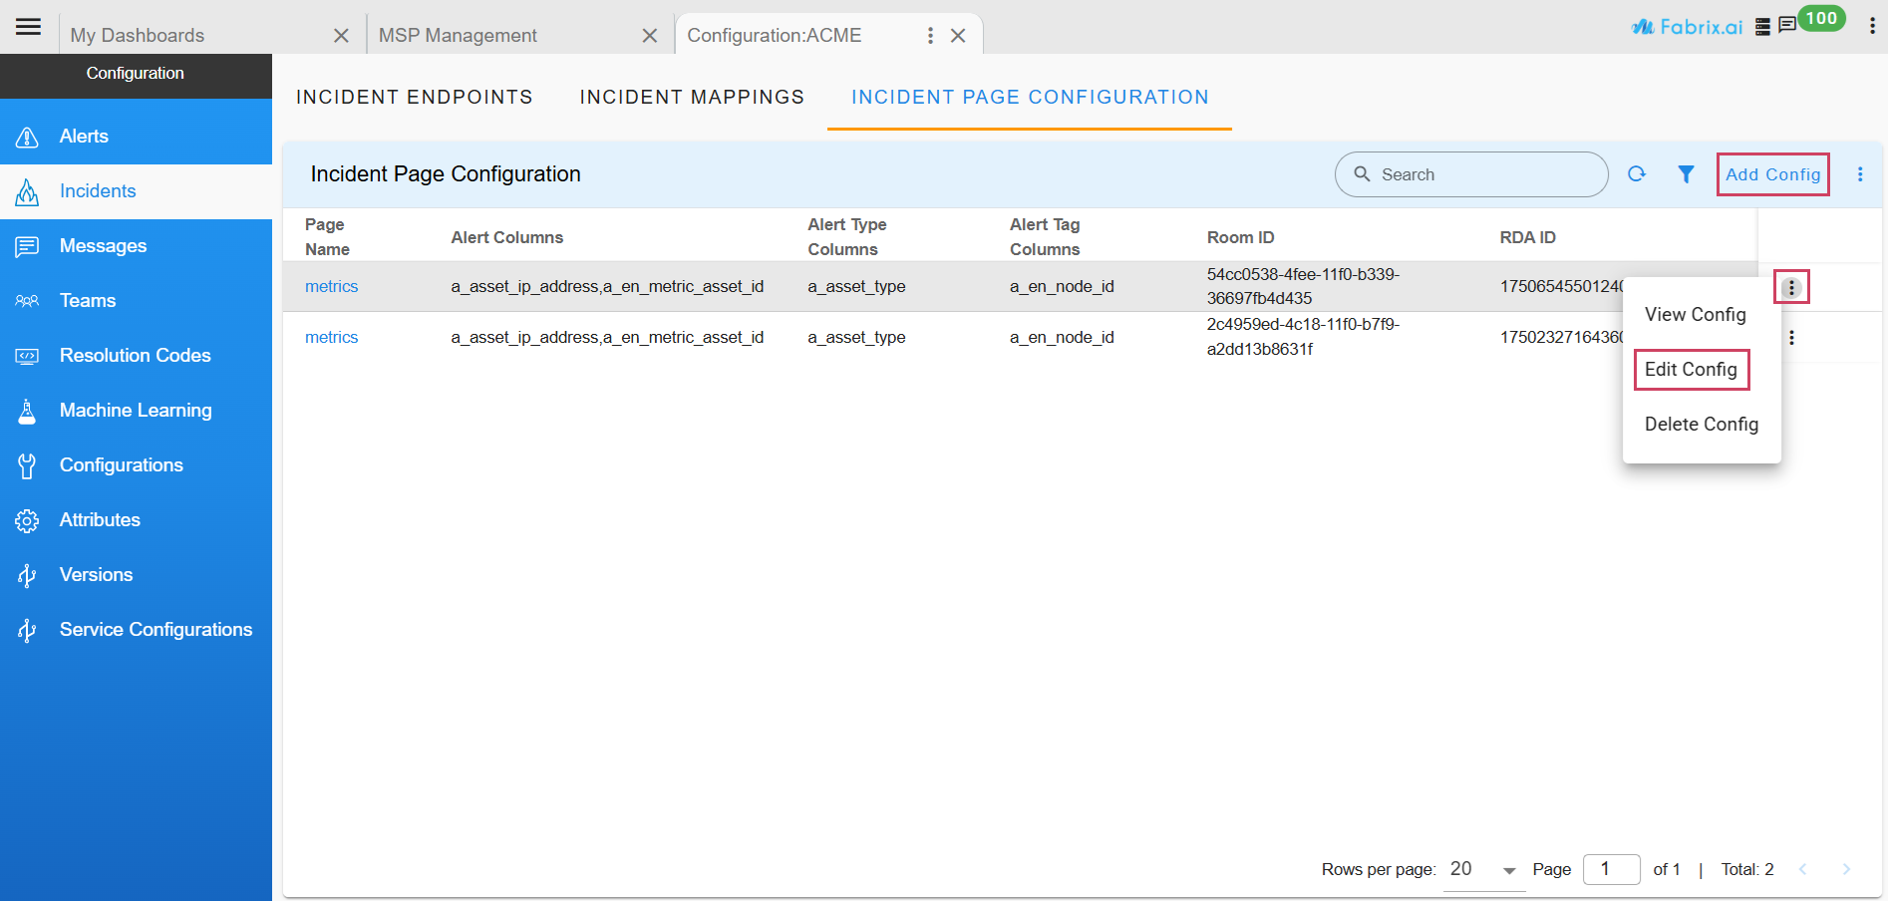Click the server stack icon beside Fabrix.ai
The width and height of the screenshot is (1888, 901).
pyautogui.click(x=1762, y=27)
